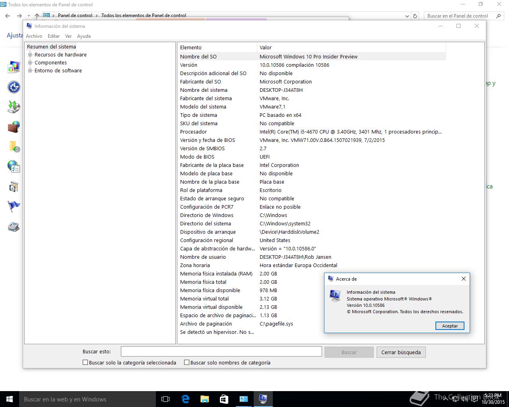
Task: Click 'Todos los elementos de Panel de control' breadcrumb
Action: (144, 16)
